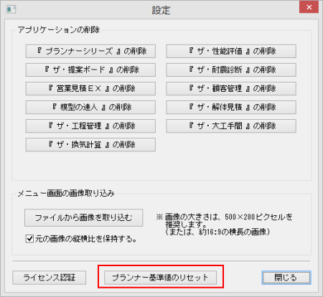323x297 pixels.
Task: Open ライセンス認証 button
Action: coord(50,278)
